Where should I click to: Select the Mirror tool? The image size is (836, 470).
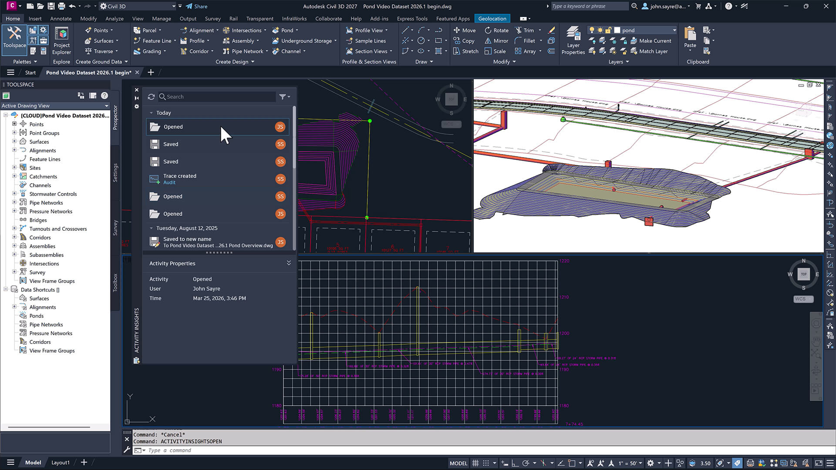click(x=496, y=40)
